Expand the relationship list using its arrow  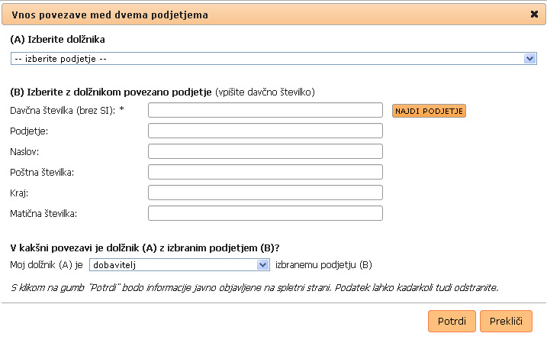tap(263, 265)
